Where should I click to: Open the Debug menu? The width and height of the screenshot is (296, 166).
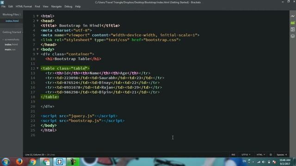click(68, 6)
